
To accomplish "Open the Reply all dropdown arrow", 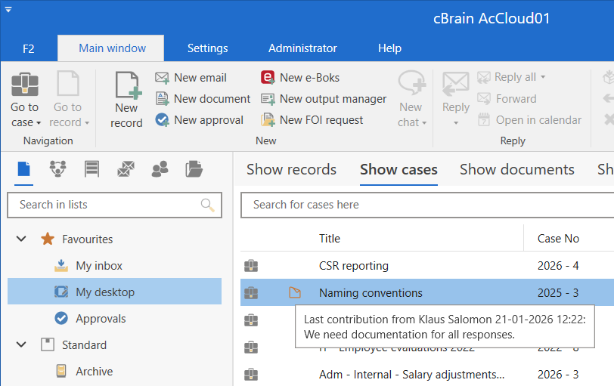I will pyautogui.click(x=543, y=78).
